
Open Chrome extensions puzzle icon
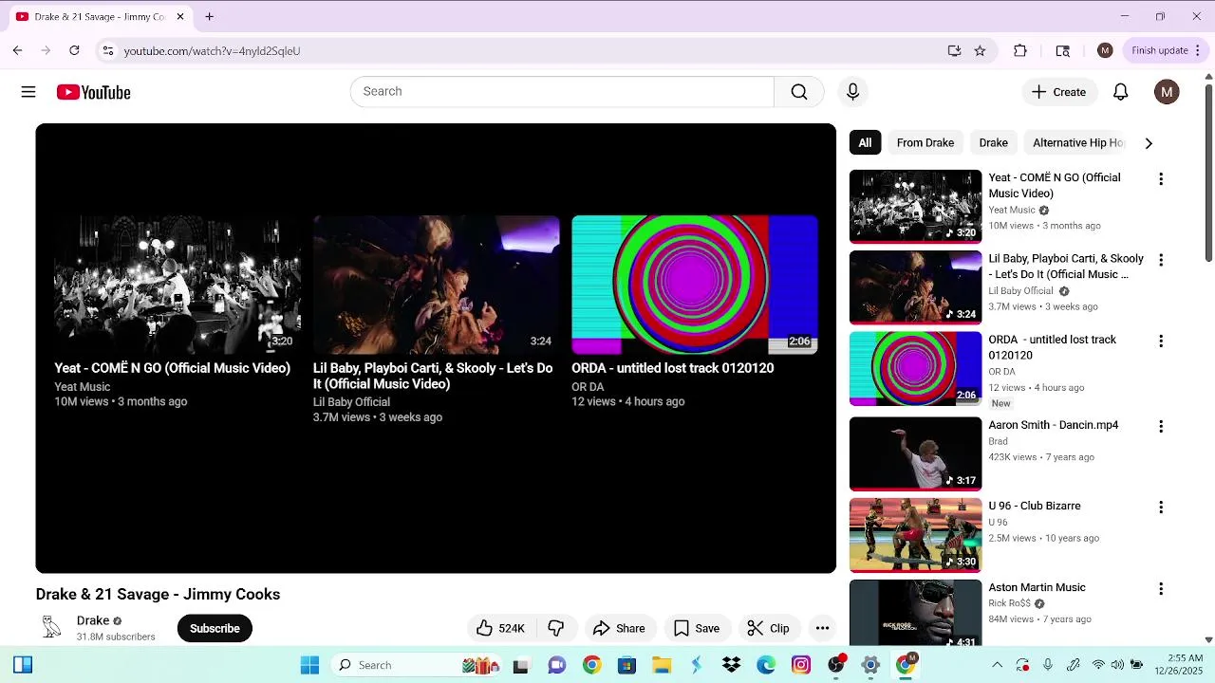1020,50
